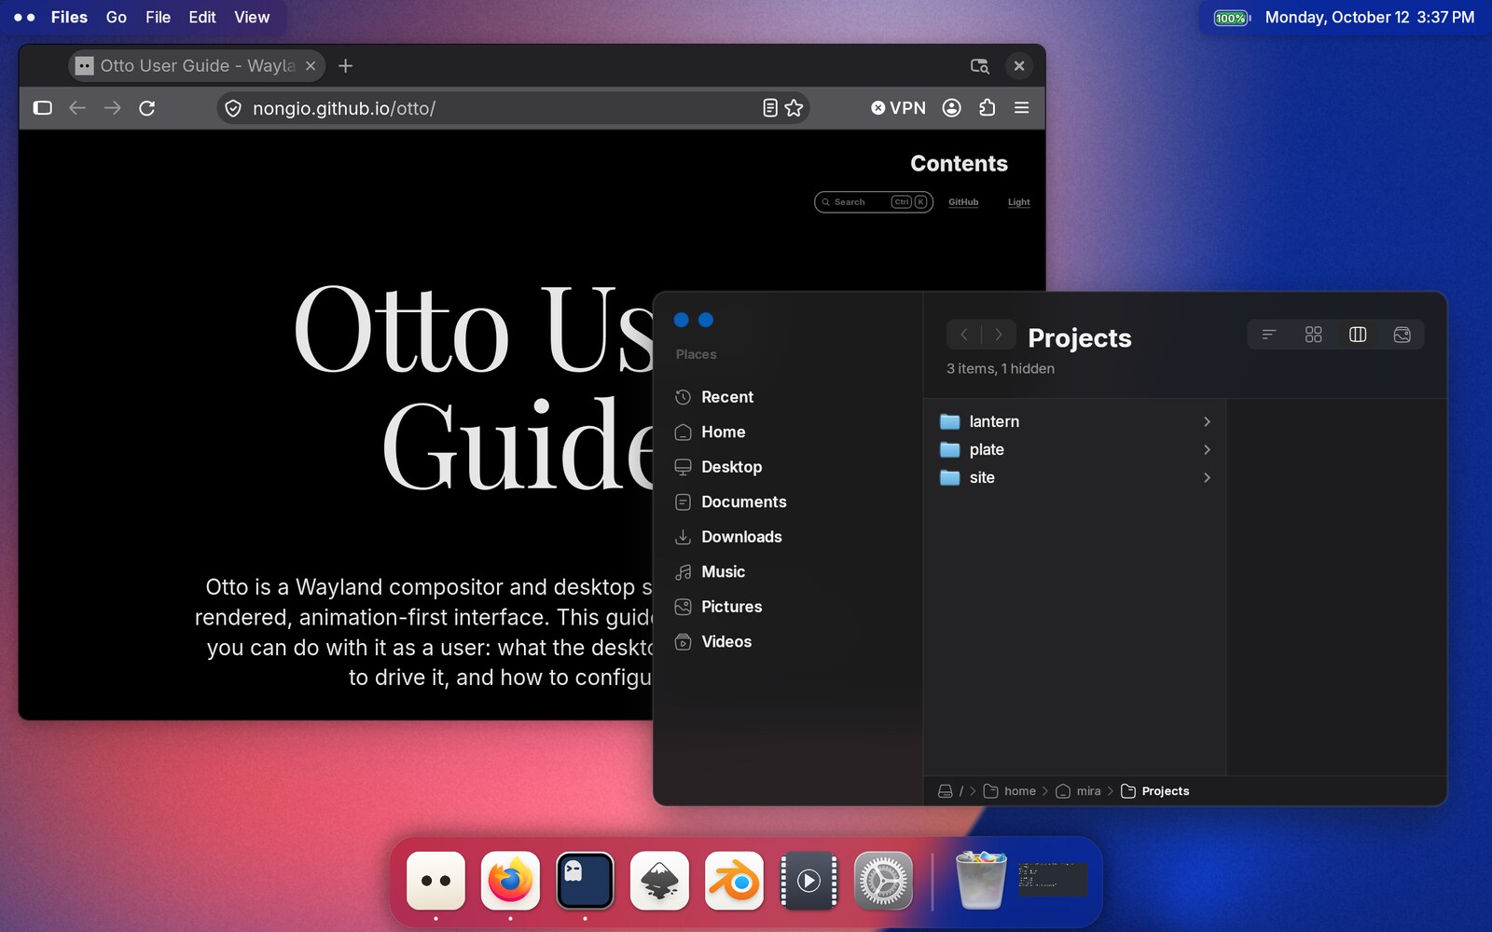
Task: Open the extensions puzzle icon
Action: 987,108
